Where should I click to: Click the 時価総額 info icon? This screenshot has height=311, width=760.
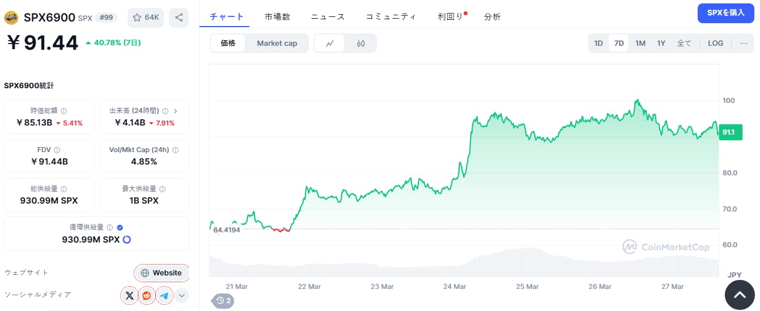(64, 111)
